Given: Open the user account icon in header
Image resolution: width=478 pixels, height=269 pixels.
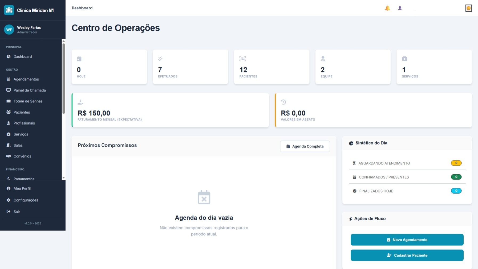Looking at the screenshot, I should (x=400, y=8).
